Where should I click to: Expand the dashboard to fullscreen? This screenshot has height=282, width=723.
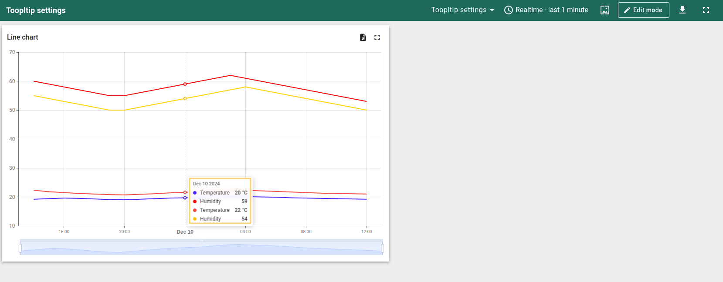point(706,10)
